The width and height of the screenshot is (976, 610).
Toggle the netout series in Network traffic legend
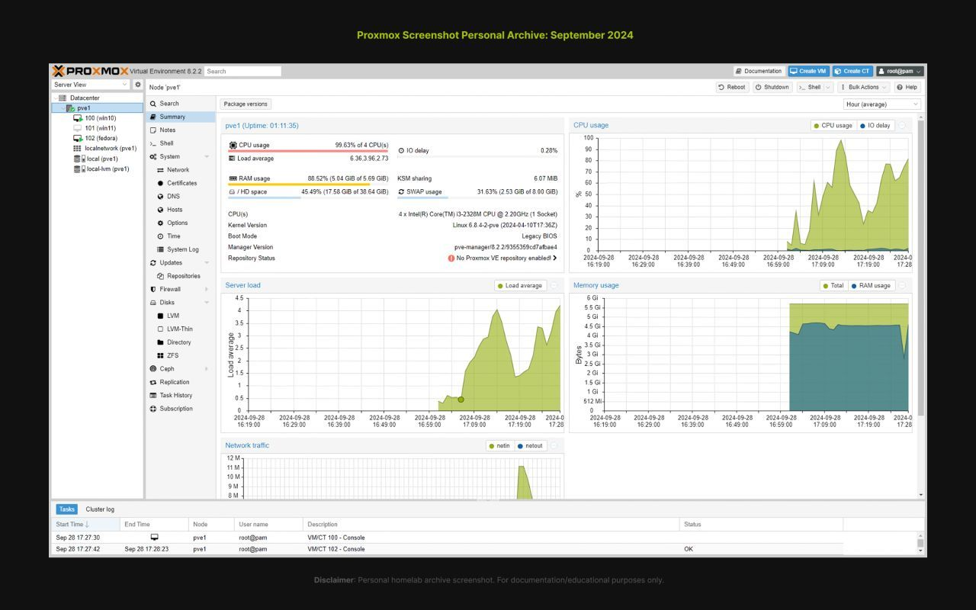(x=530, y=446)
